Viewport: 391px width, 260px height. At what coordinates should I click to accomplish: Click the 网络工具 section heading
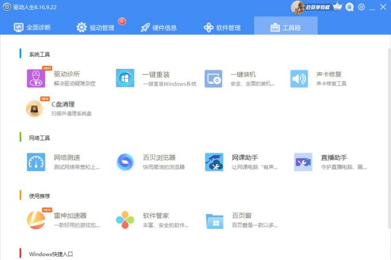(x=40, y=138)
